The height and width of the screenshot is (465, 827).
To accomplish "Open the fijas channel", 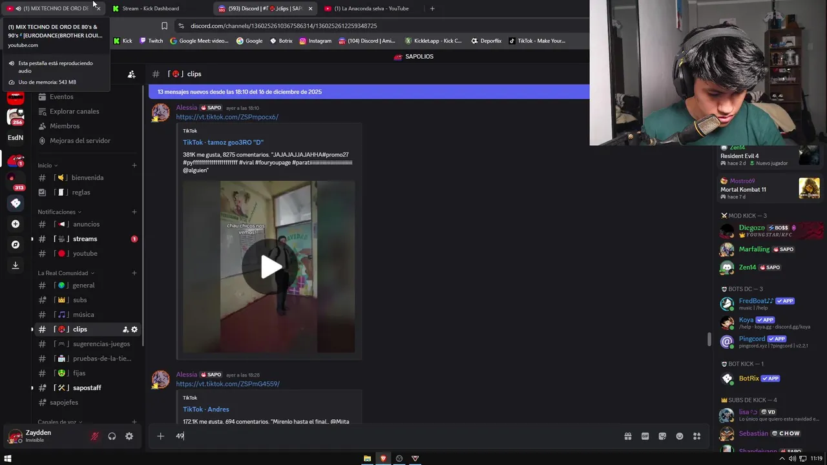I will 87,373.
